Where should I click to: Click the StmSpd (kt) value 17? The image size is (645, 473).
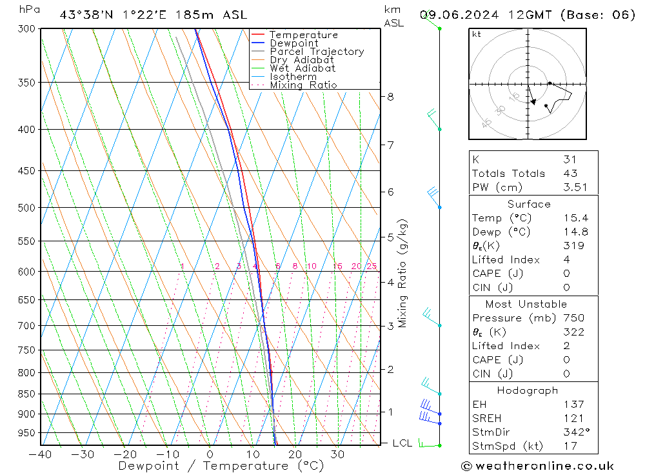(570, 446)
